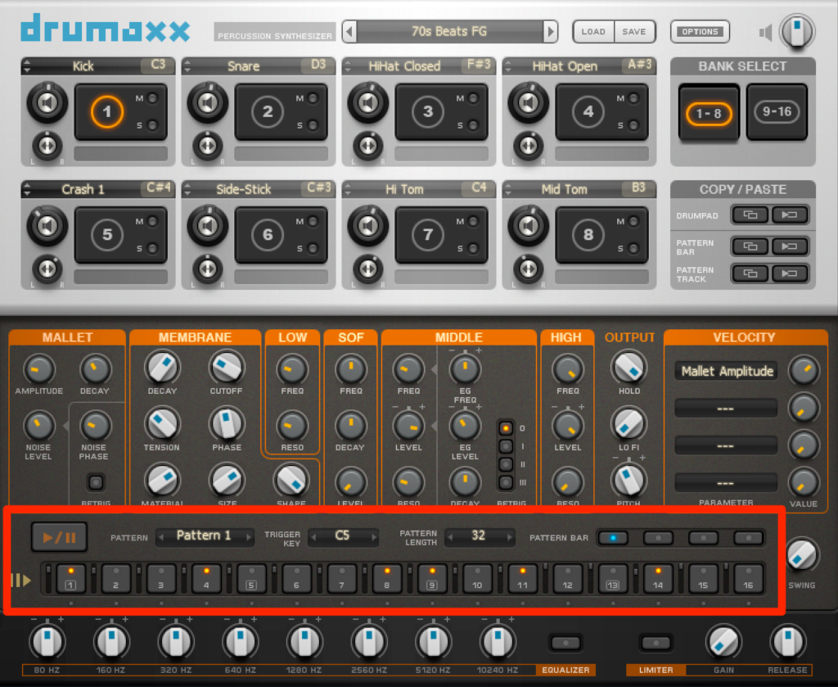The height and width of the screenshot is (687, 838).
Task: Click the Limiter Gain knob
Action: [x=723, y=642]
